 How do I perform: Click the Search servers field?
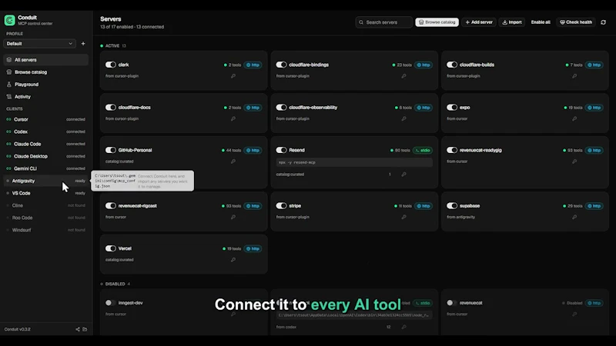click(383, 22)
